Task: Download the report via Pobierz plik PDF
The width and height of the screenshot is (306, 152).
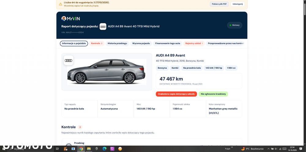Action: (x=219, y=4)
